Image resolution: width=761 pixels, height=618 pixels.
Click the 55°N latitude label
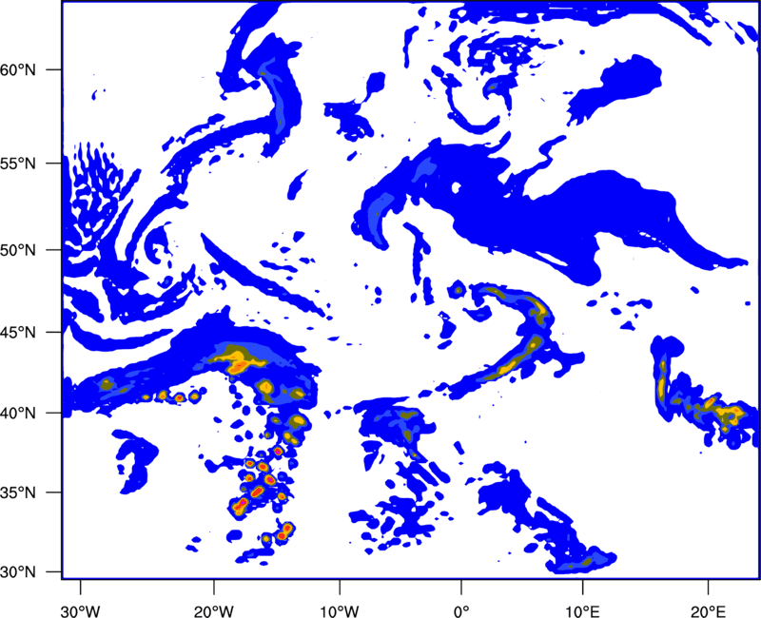(18, 164)
